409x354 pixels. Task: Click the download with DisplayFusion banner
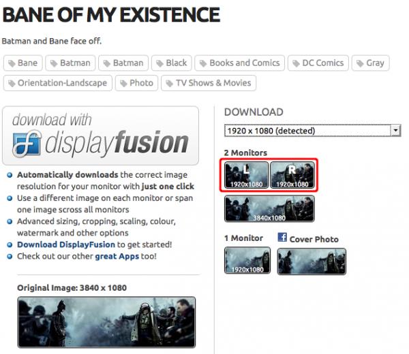pyautogui.click(x=100, y=135)
